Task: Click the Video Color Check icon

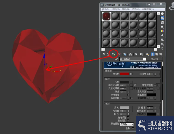Action: [x=162, y=31]
